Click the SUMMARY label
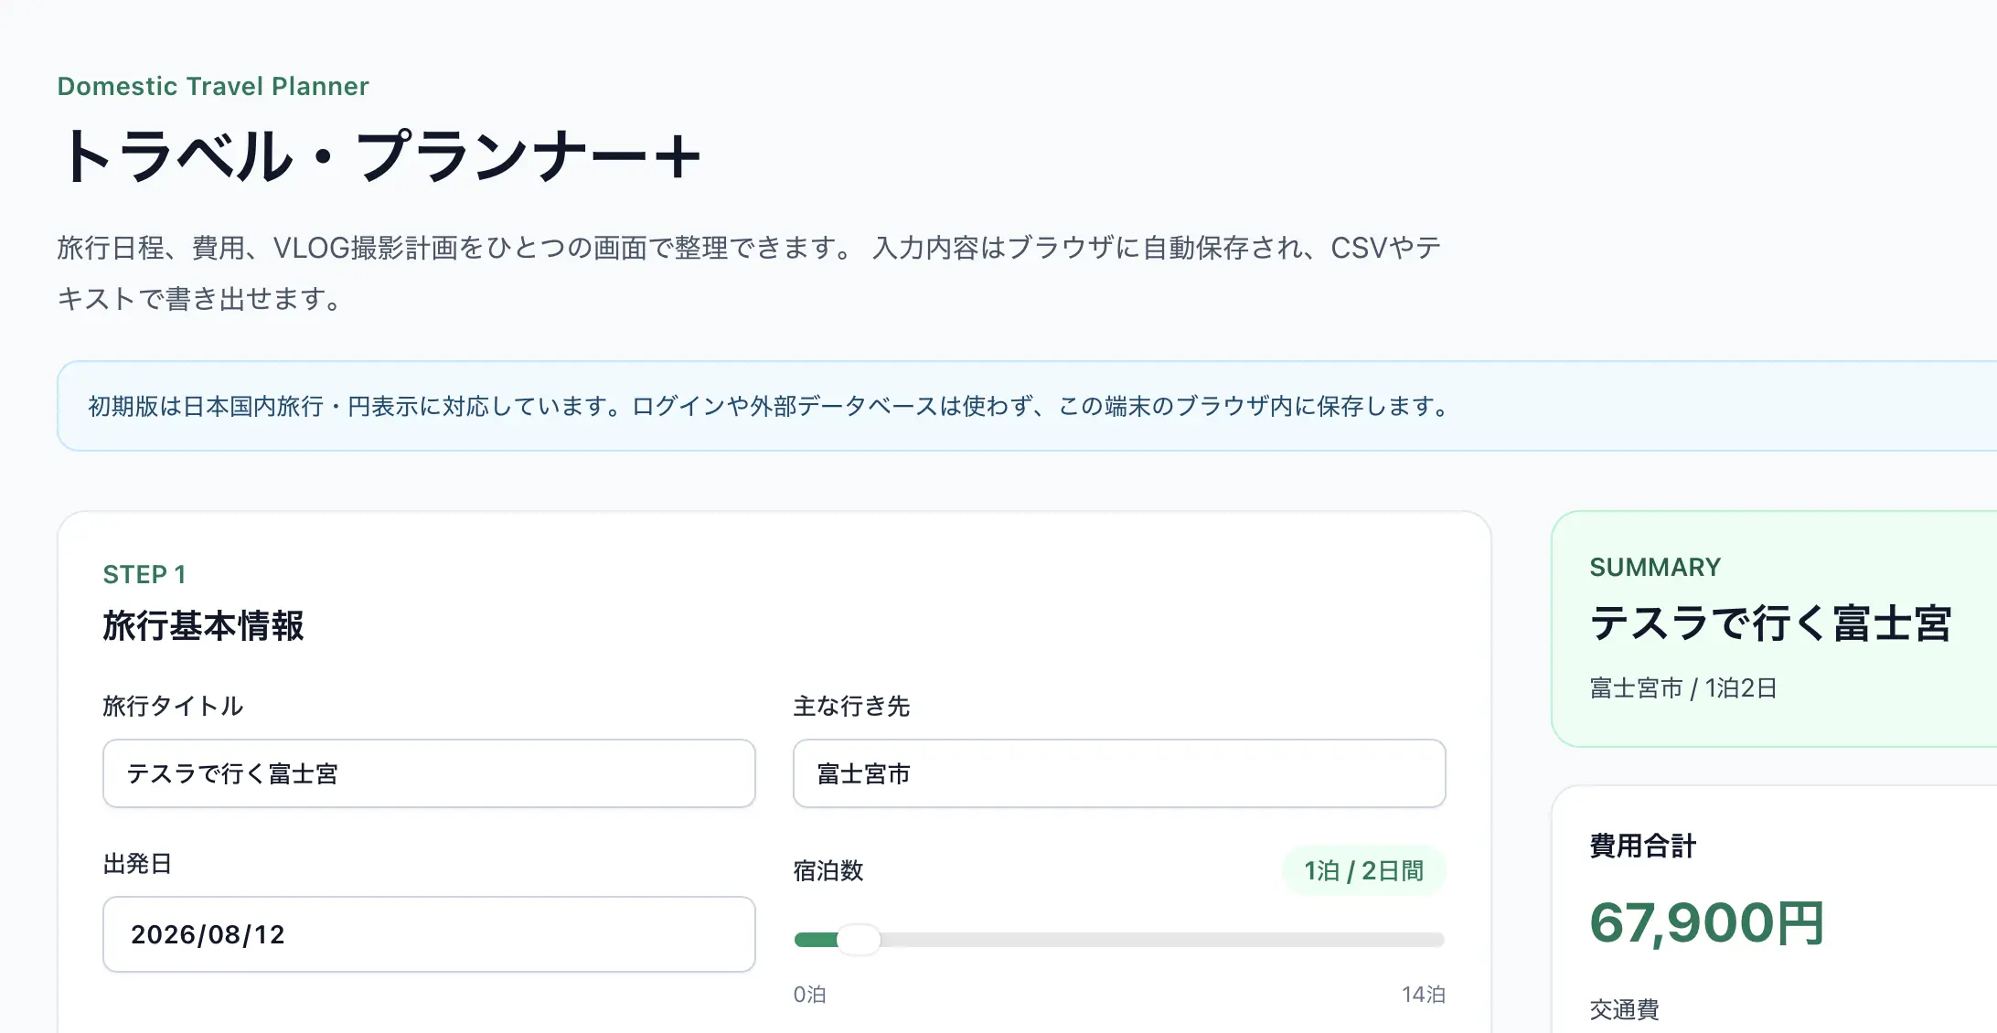The image size is (1997, 1033). (x=1655, y=568)
